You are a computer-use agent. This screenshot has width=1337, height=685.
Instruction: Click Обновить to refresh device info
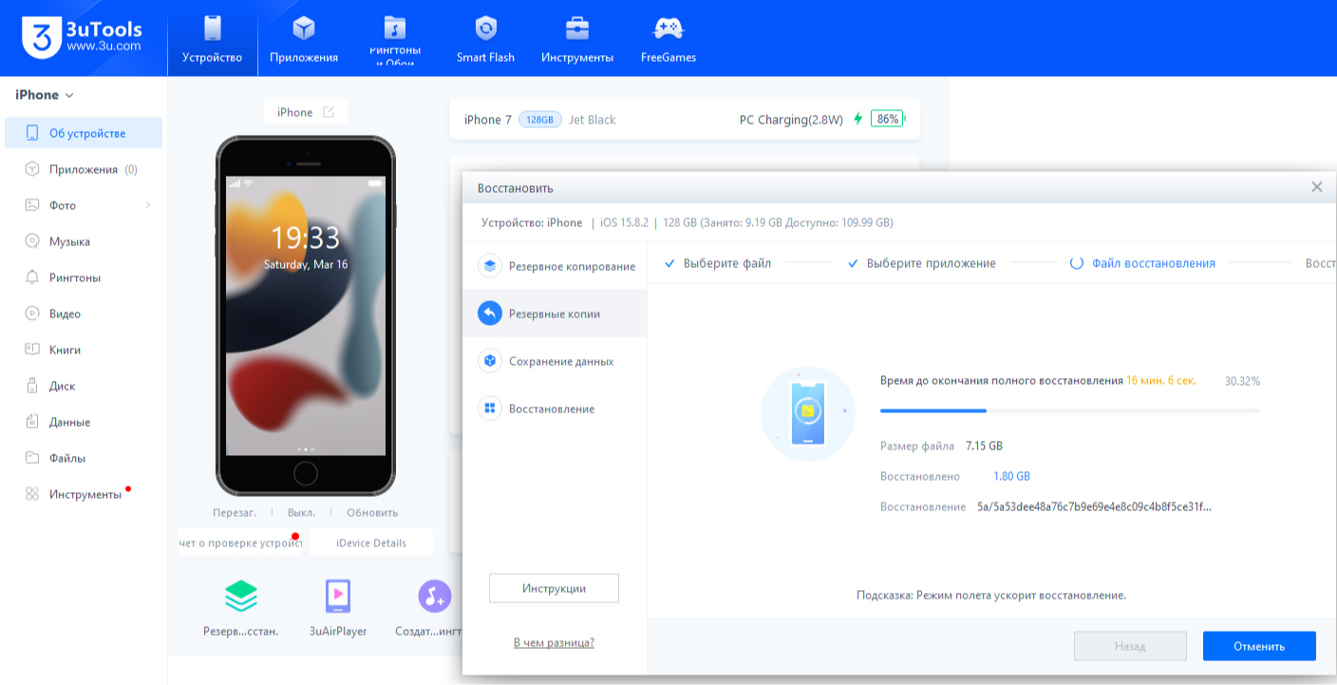(x=372, y=512)
